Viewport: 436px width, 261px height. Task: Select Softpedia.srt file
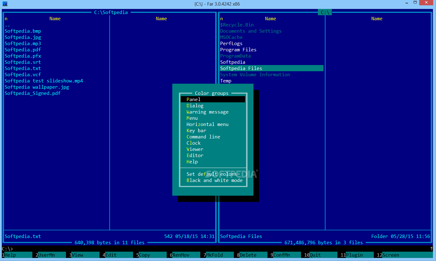pyautogui.click(x=23, y=62)
